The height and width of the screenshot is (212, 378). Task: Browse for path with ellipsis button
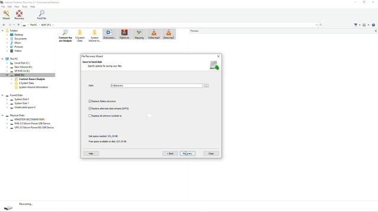pyautogui.click(x=206, y=85)
